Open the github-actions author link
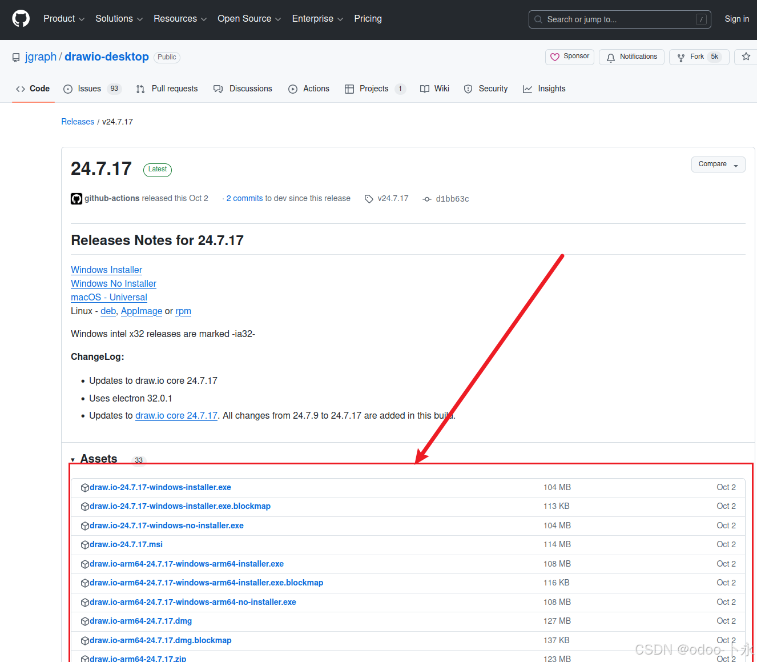Image resolution: width=757 pixels, height=662 pixels. [112, 198]
